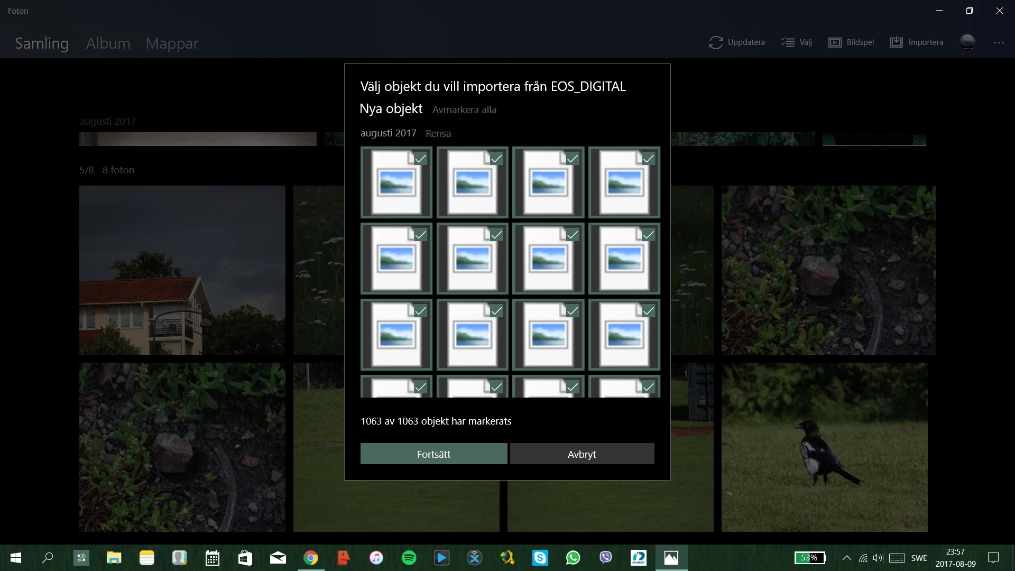The image size is (1015, 571).
Task: Click the Välj select icon
Action: (788, 42)
